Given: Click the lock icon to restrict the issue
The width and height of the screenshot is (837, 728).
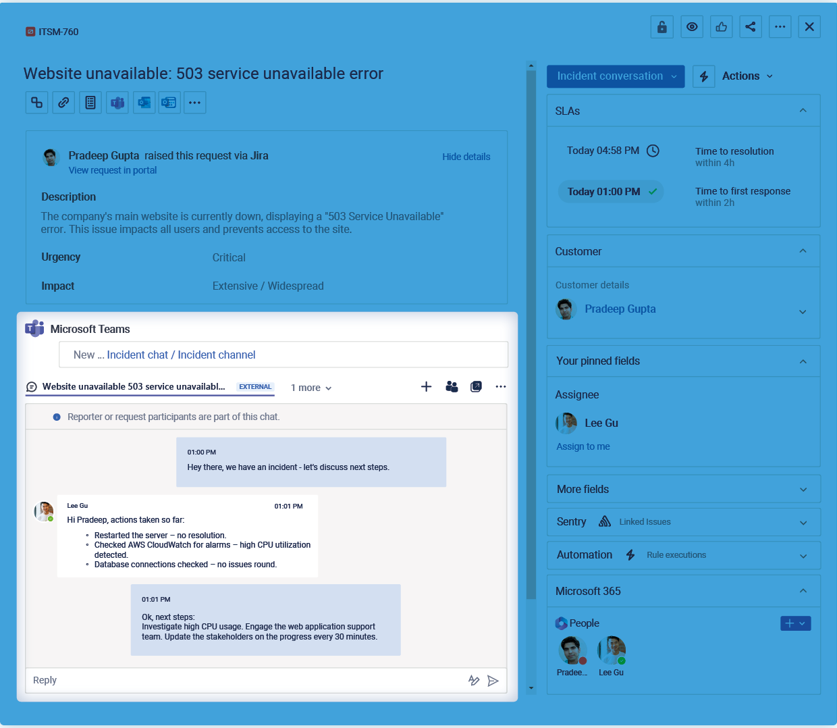Looking at the screenshot, I should [661, 27].
